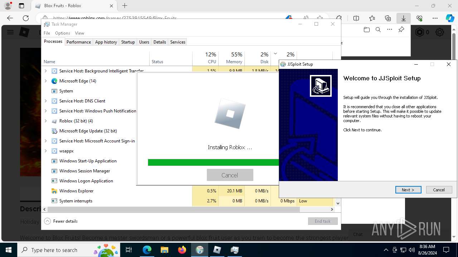
Task: Collapse Task Manager with Fewer details
Action: click(61, 221)
